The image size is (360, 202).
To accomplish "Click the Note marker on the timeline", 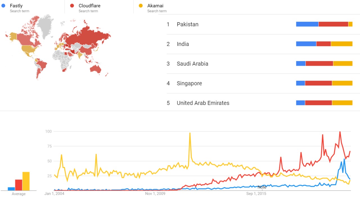I will click(x=262, y=187).
